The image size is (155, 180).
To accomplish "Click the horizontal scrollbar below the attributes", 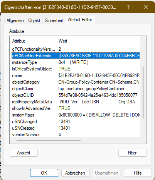I will pyautogui.click(x=49, y=140).
